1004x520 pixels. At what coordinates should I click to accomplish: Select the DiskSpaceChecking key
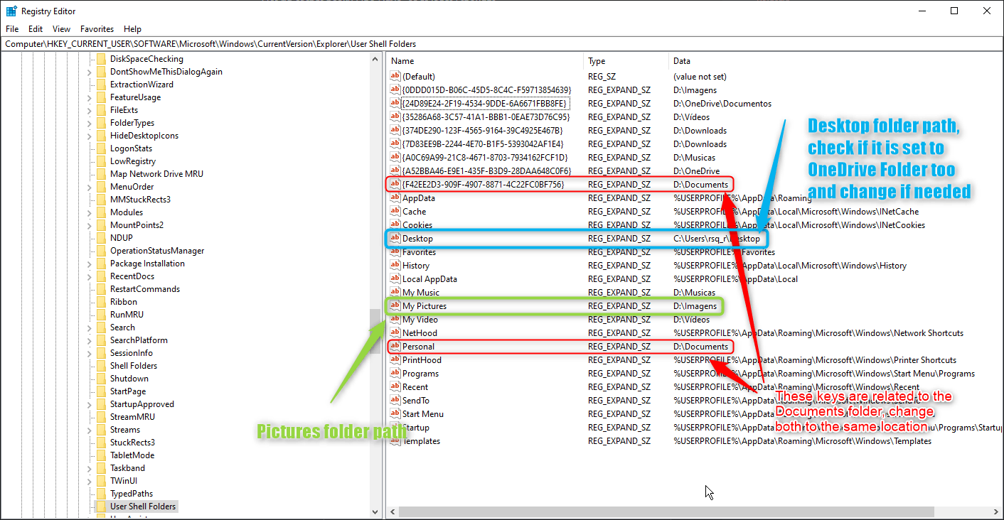pyautogui.click(x=146, y=59)
